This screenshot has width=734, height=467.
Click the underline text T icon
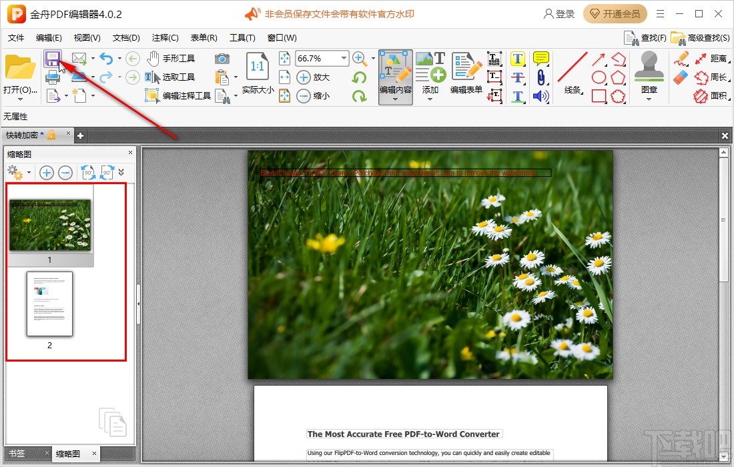518,96
